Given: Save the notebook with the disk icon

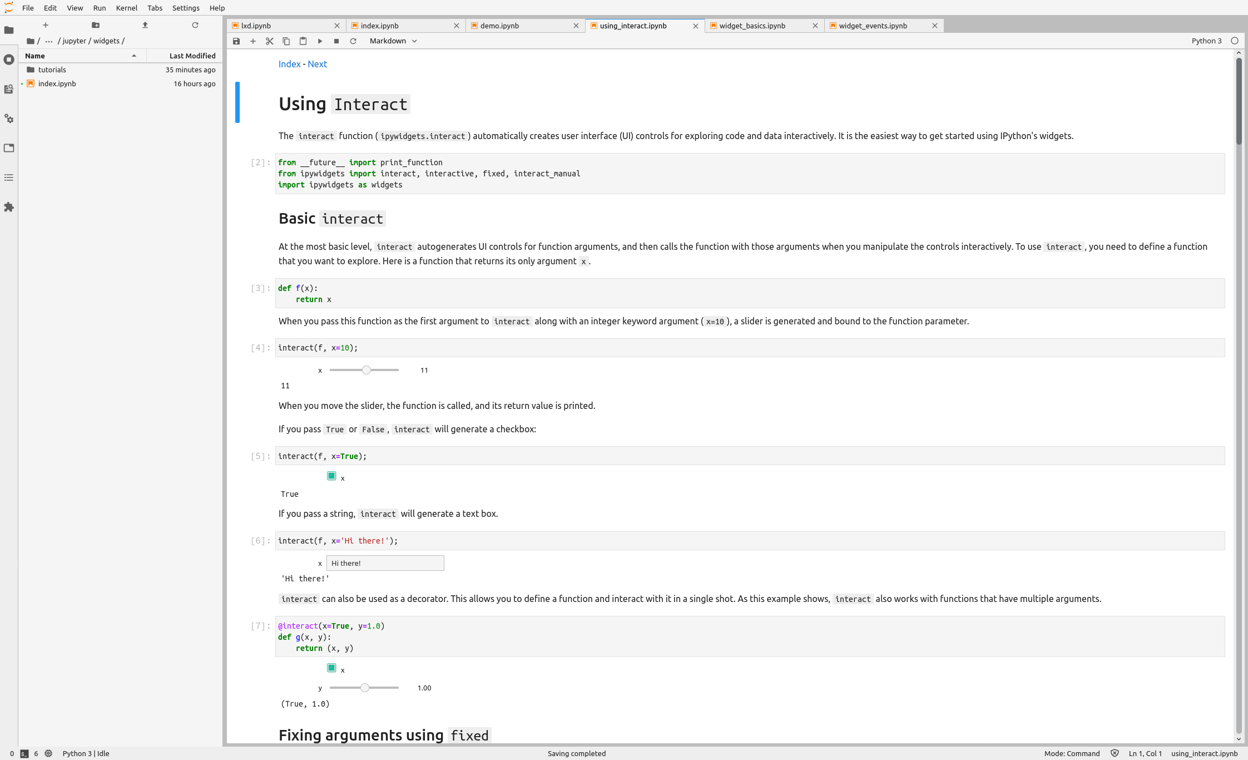Looking at the screenshot, I should coord(236,41).
